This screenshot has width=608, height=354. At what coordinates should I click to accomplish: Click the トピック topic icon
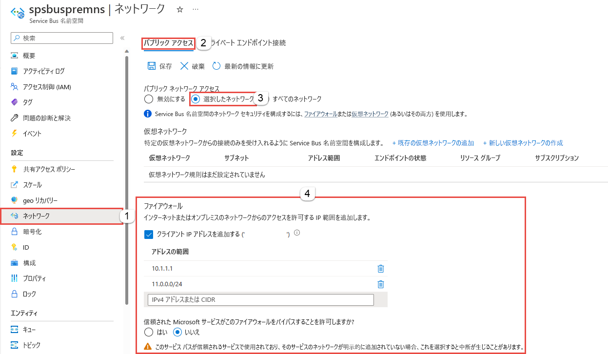15,345
